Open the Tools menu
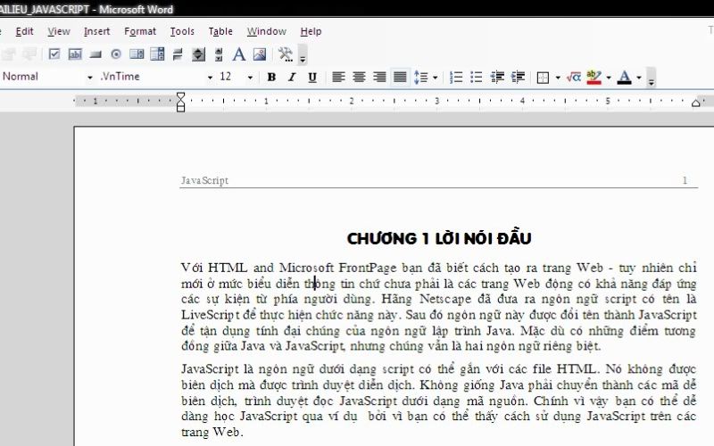 (182, 31)
